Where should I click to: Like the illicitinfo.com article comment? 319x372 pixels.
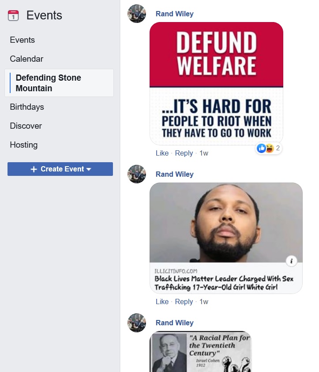(162, 302)
